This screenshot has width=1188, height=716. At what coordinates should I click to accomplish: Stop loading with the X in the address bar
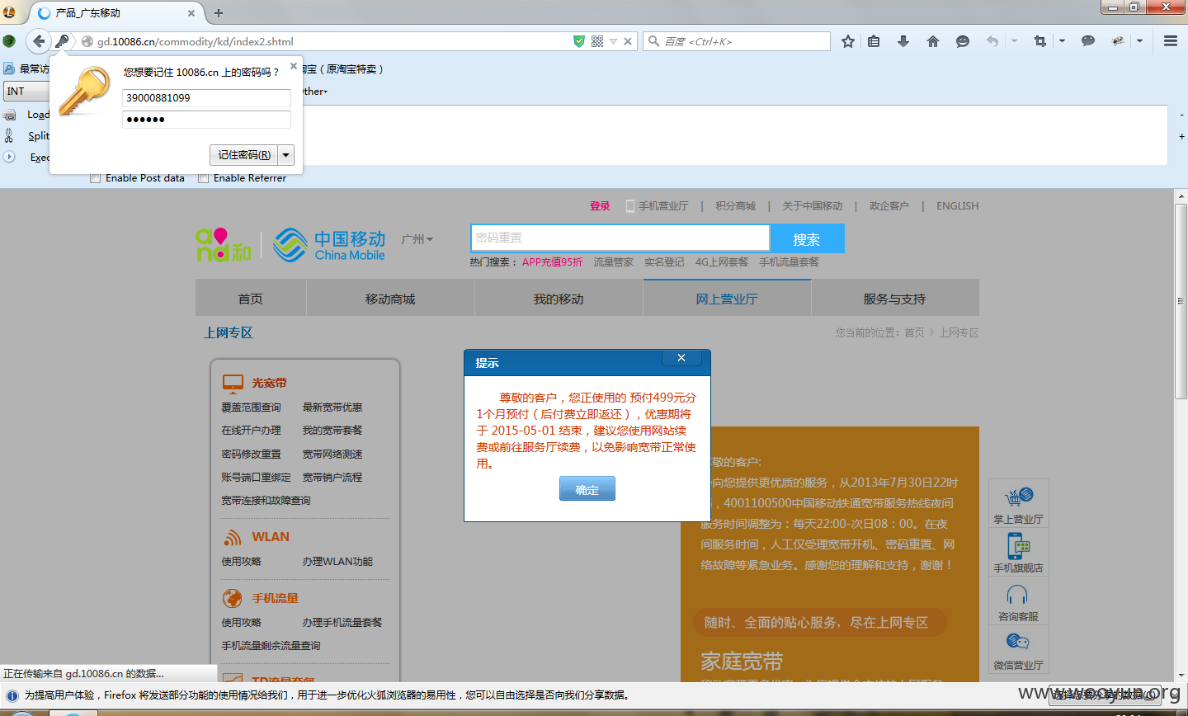tap(628, 41)
